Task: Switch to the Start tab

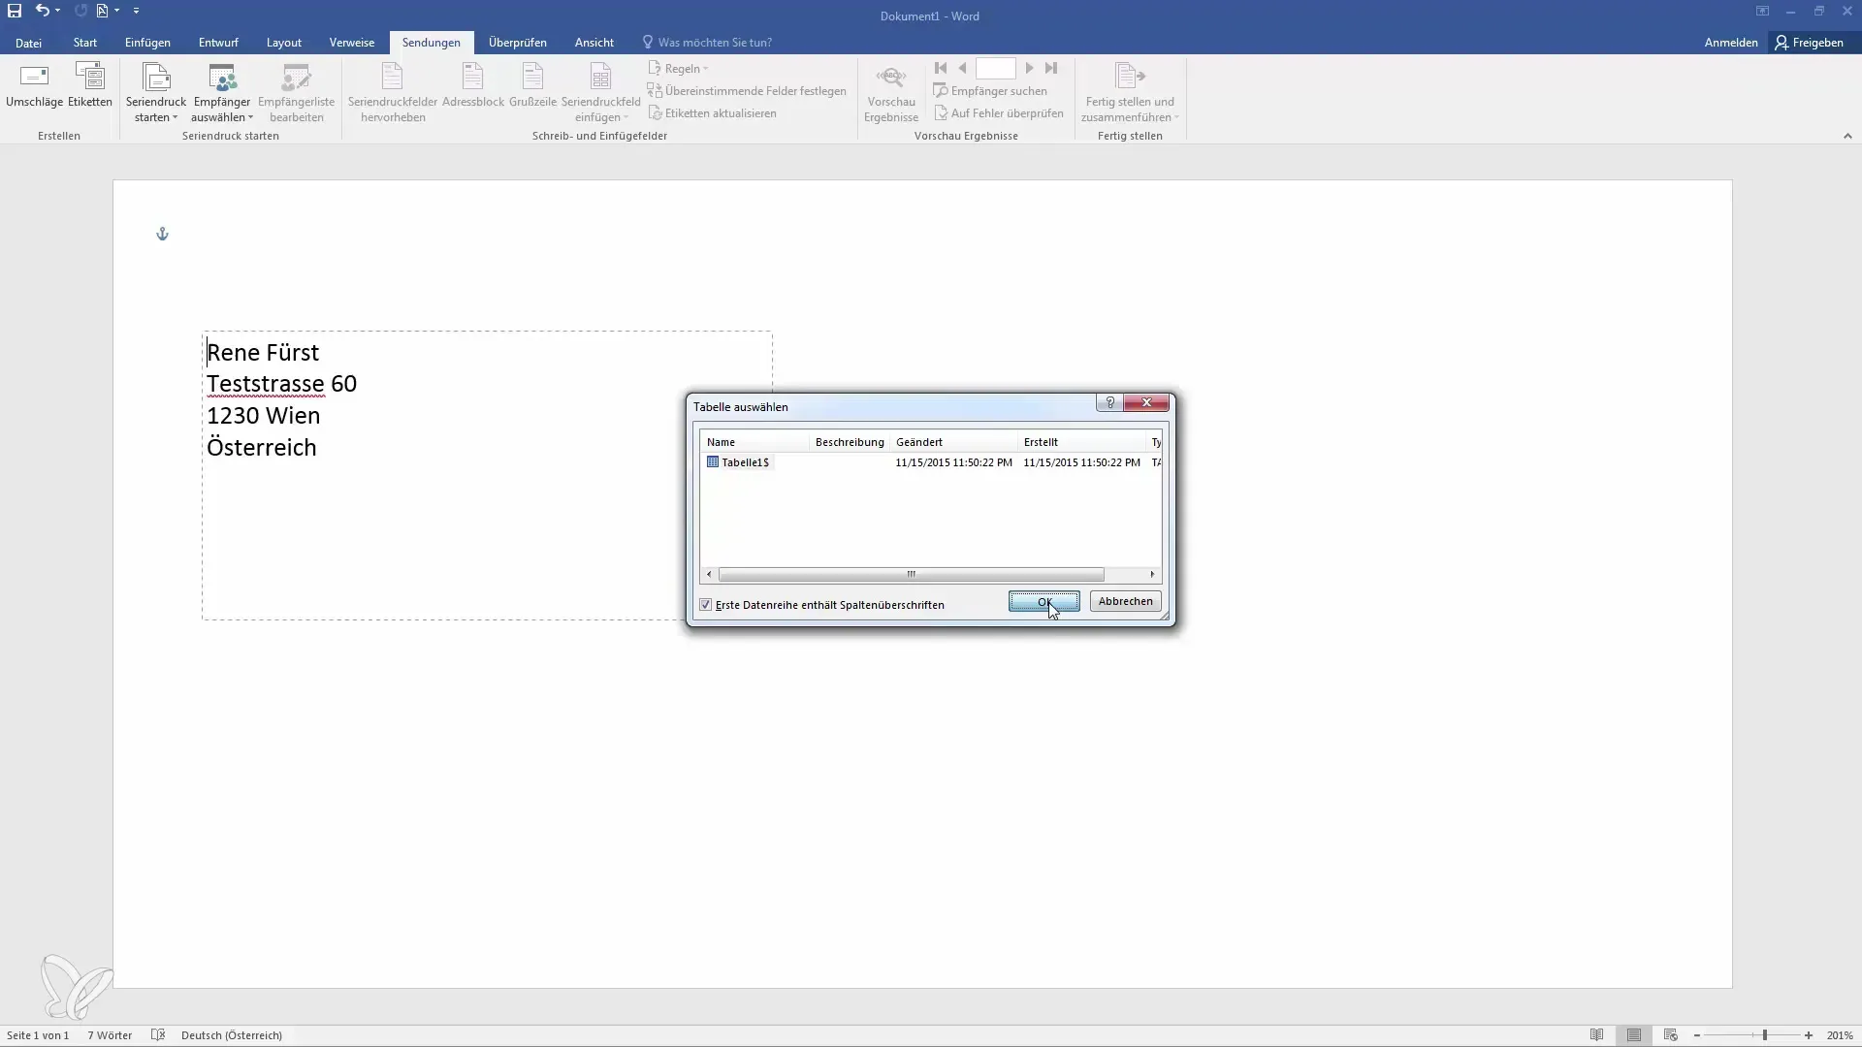Action: [x=85, y=43]
